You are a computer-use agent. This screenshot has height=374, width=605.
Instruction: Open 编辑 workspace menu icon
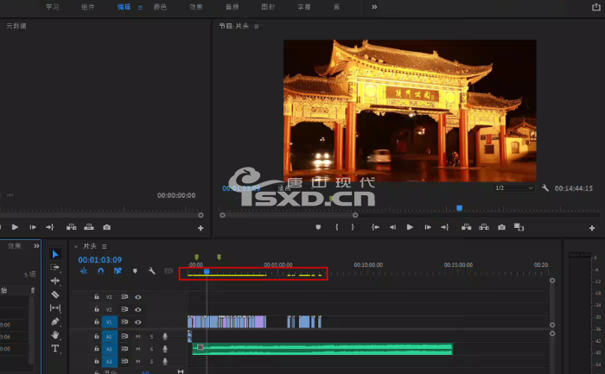coord(140,7)
